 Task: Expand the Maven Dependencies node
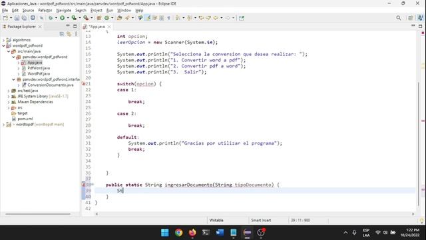pyautogui.click(x=9, y=102)
